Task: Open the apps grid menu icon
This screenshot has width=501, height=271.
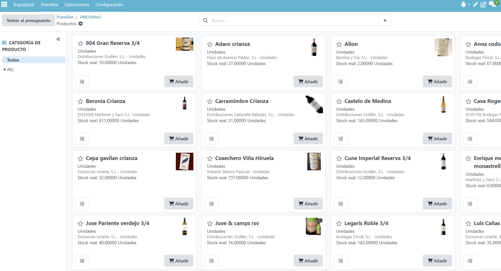Action: point(4,4)
